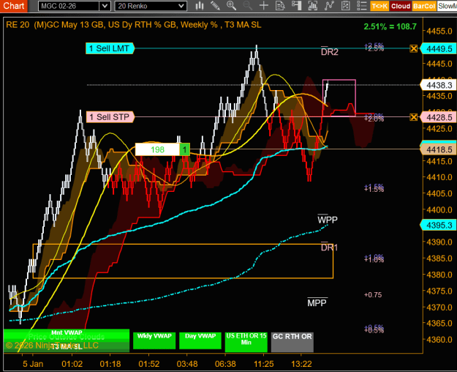This screenshot has height=372, width=457.
Task: Activate the zoom in magnifier
Action: (x=231, y=6)
